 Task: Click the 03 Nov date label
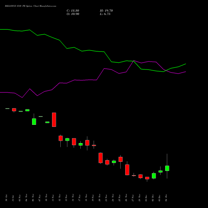20,198
